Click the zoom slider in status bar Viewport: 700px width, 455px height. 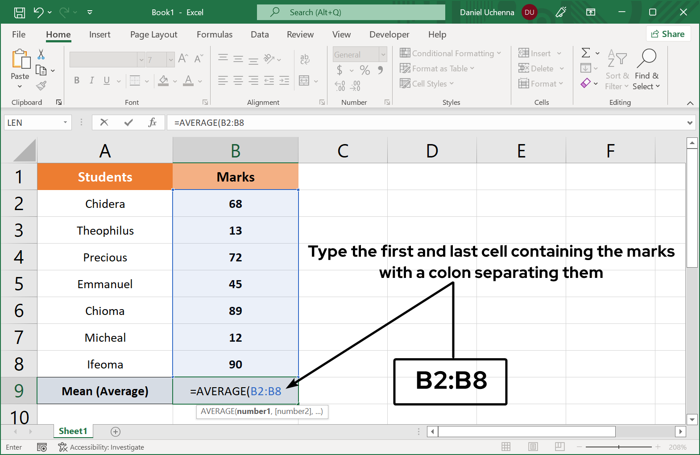(618, 447)
